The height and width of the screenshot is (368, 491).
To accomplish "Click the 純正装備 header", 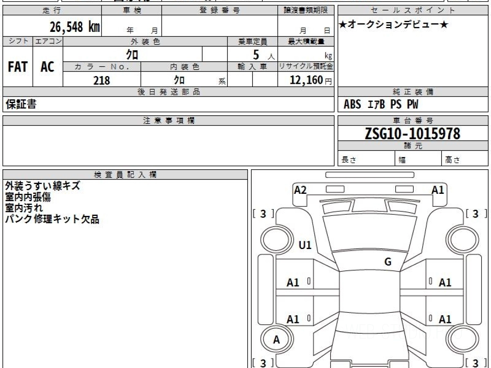I will (x=413, y=92).
